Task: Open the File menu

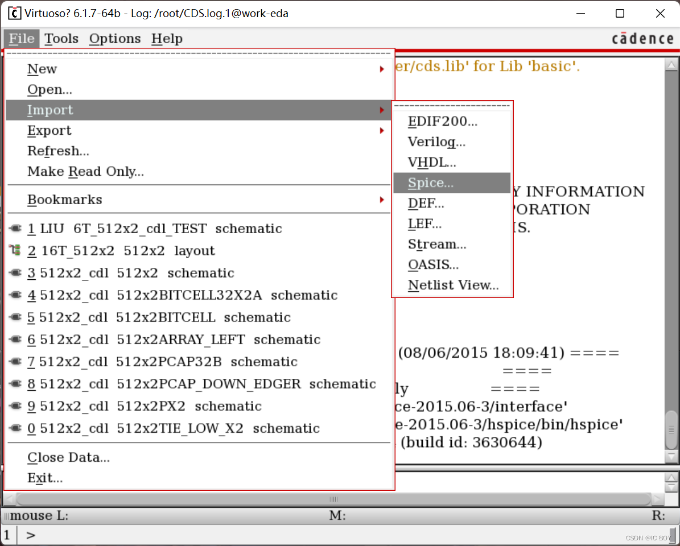Action: pyautogui.click(x=22, y=39)
